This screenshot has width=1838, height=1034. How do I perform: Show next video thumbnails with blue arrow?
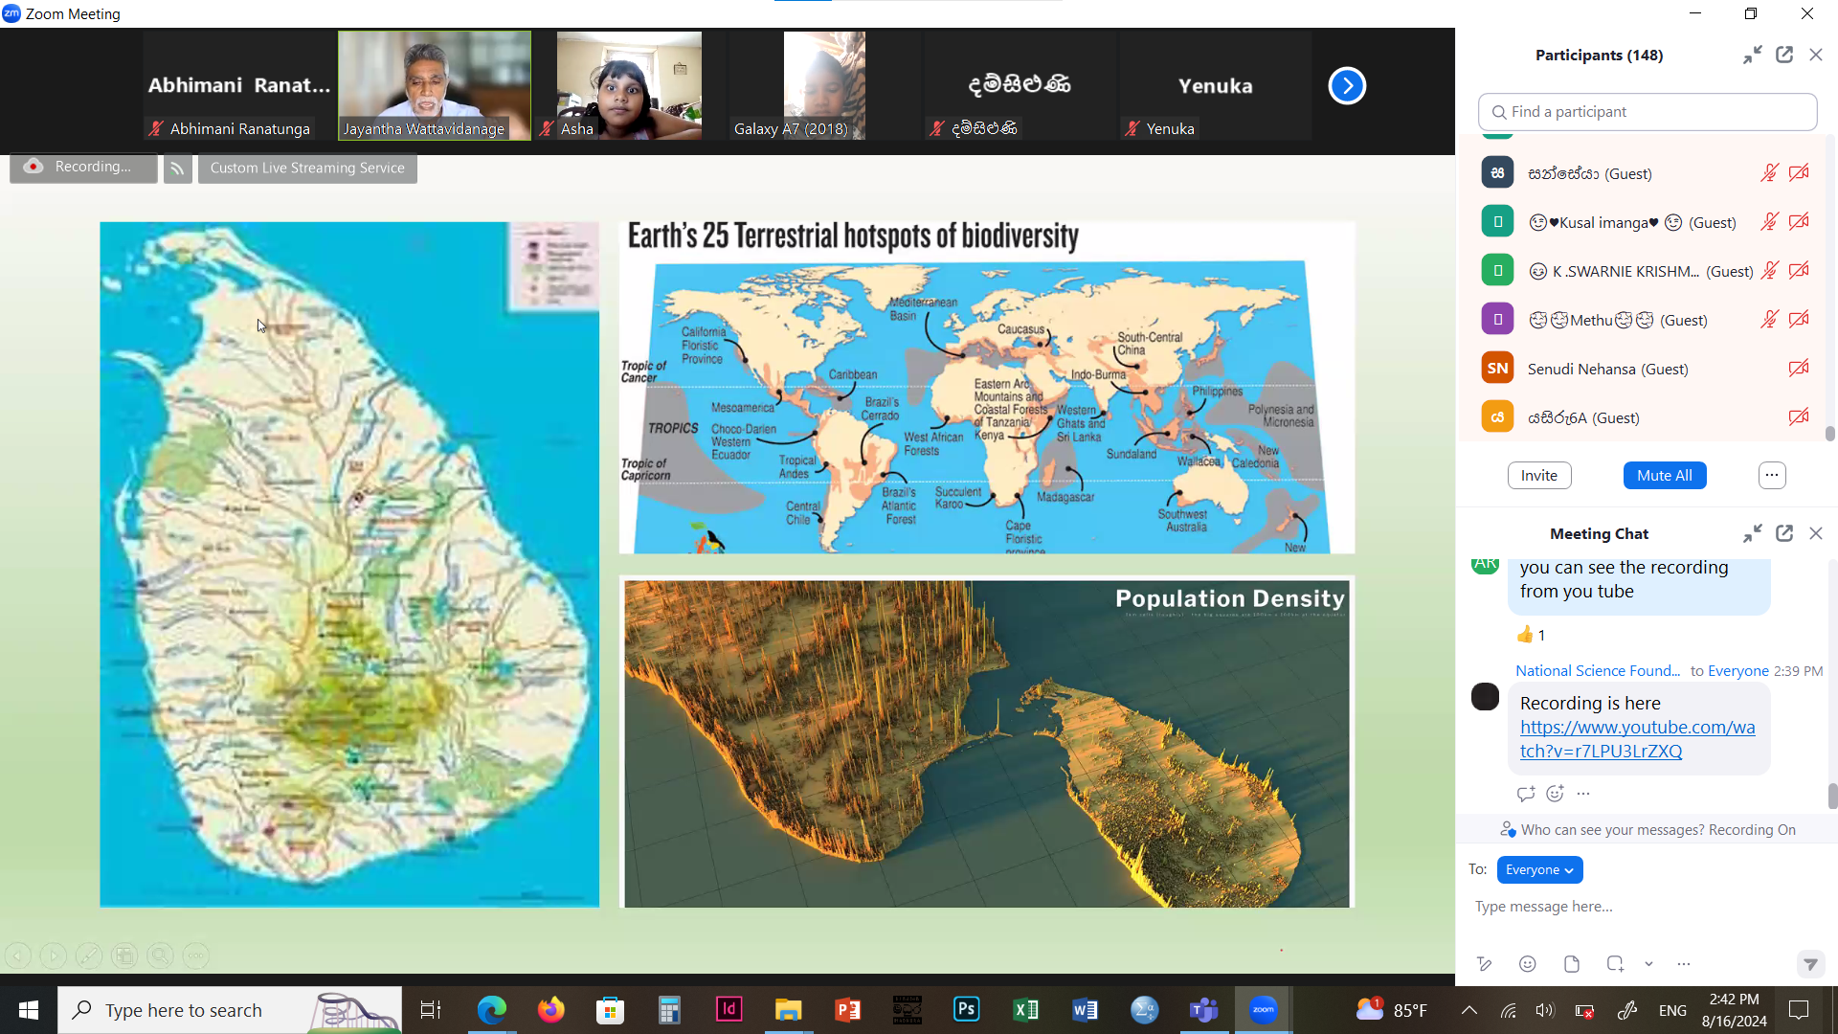(1346, 86)
